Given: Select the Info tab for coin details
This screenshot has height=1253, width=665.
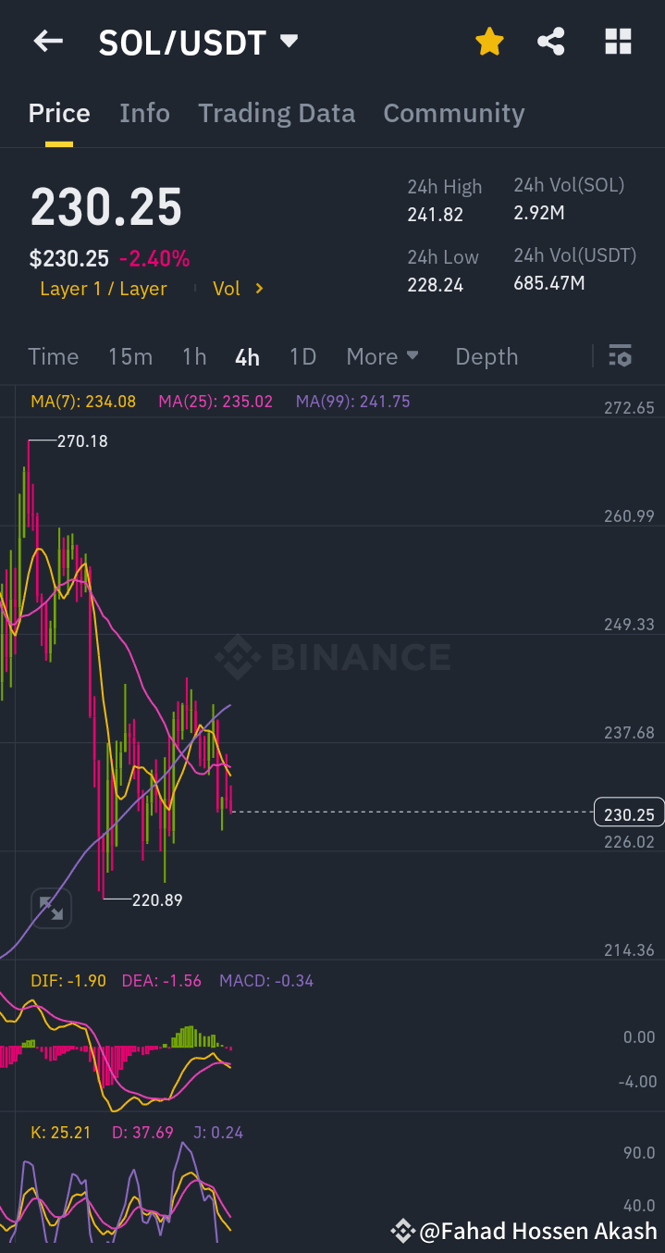Looking at the screenshot, I should tap(144, 113).
